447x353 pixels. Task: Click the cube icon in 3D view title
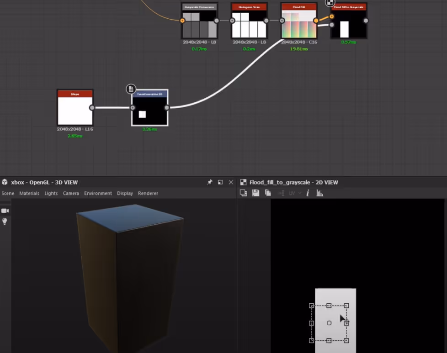[x=5, y=182]
